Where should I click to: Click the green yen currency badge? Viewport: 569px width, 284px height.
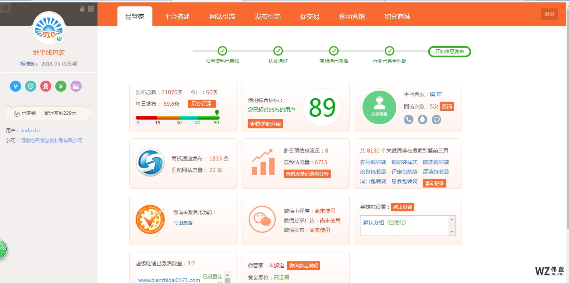tap(61, 86)
